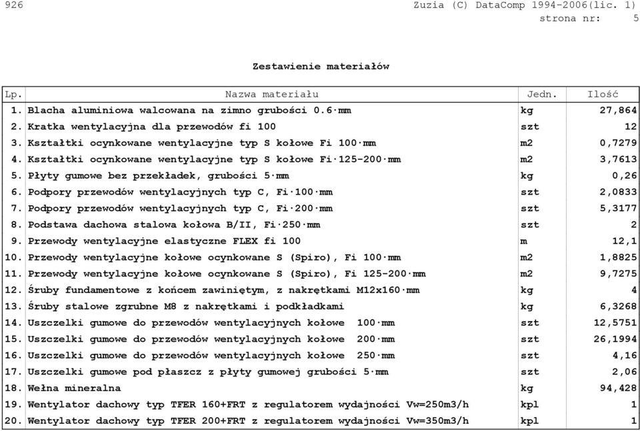Click the 'Wełna mineralna' row
Image resolution: width=640 pixels, height=431 pixels.
tap(321, 388)
